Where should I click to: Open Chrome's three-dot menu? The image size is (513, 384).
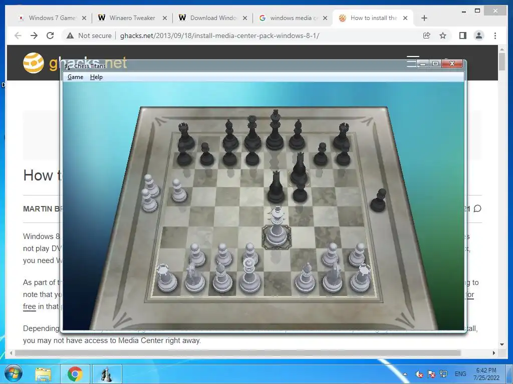tap(495, 35)
